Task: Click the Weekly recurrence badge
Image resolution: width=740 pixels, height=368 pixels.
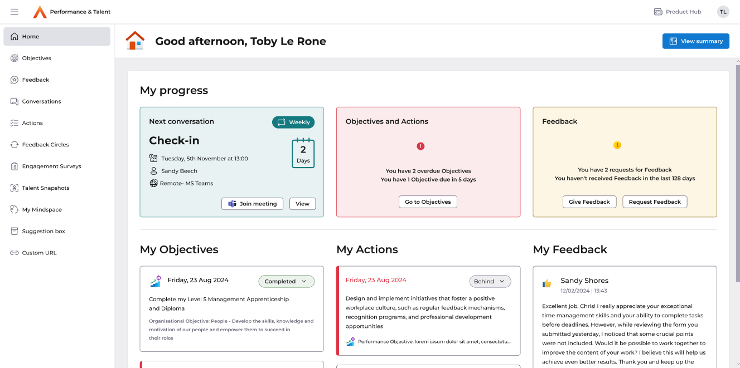Action: (293, 122)
